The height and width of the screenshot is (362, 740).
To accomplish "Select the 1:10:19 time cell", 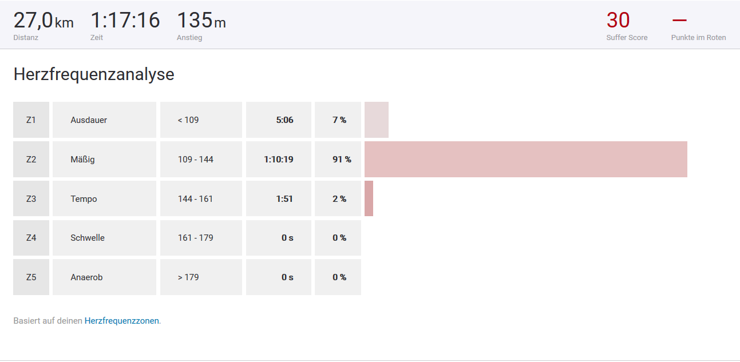I will click(x=279, y=160).
